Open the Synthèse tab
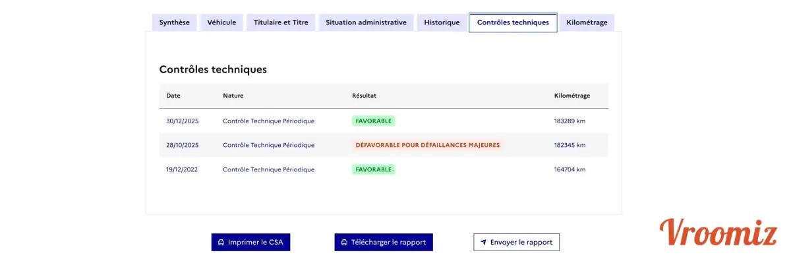 click(174, 22)
